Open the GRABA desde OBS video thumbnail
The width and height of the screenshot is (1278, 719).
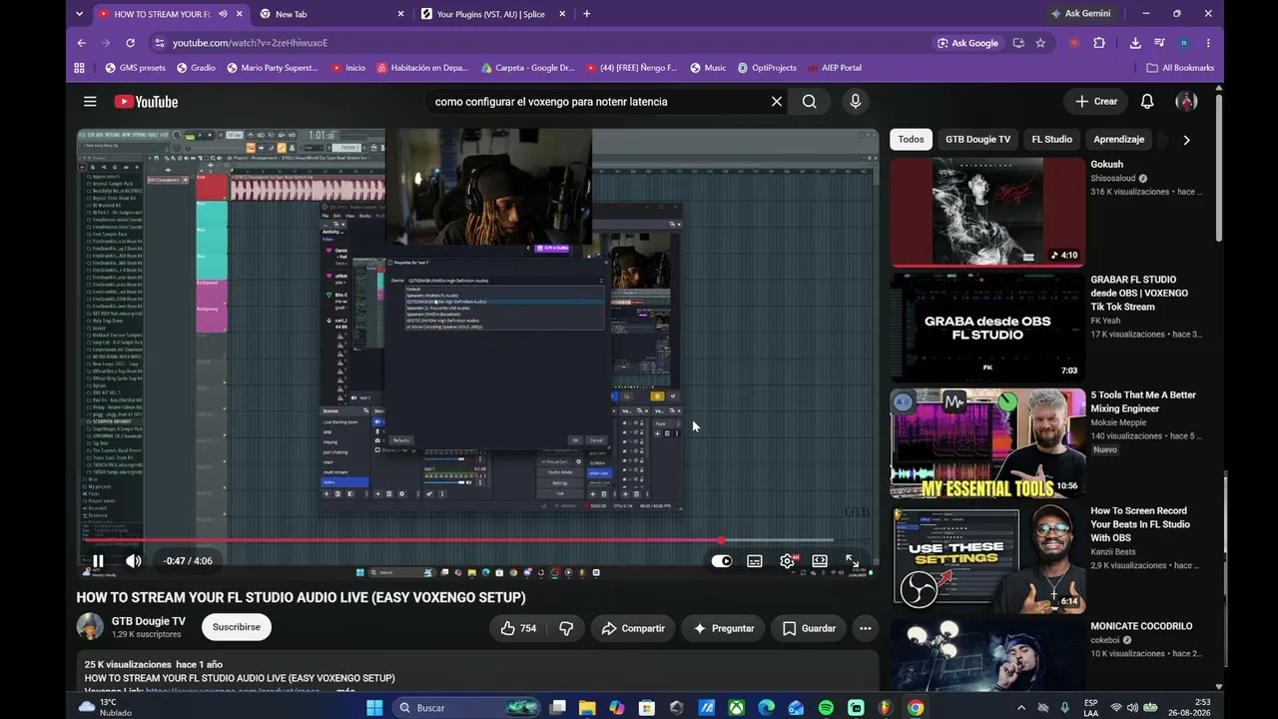point(987,328)
